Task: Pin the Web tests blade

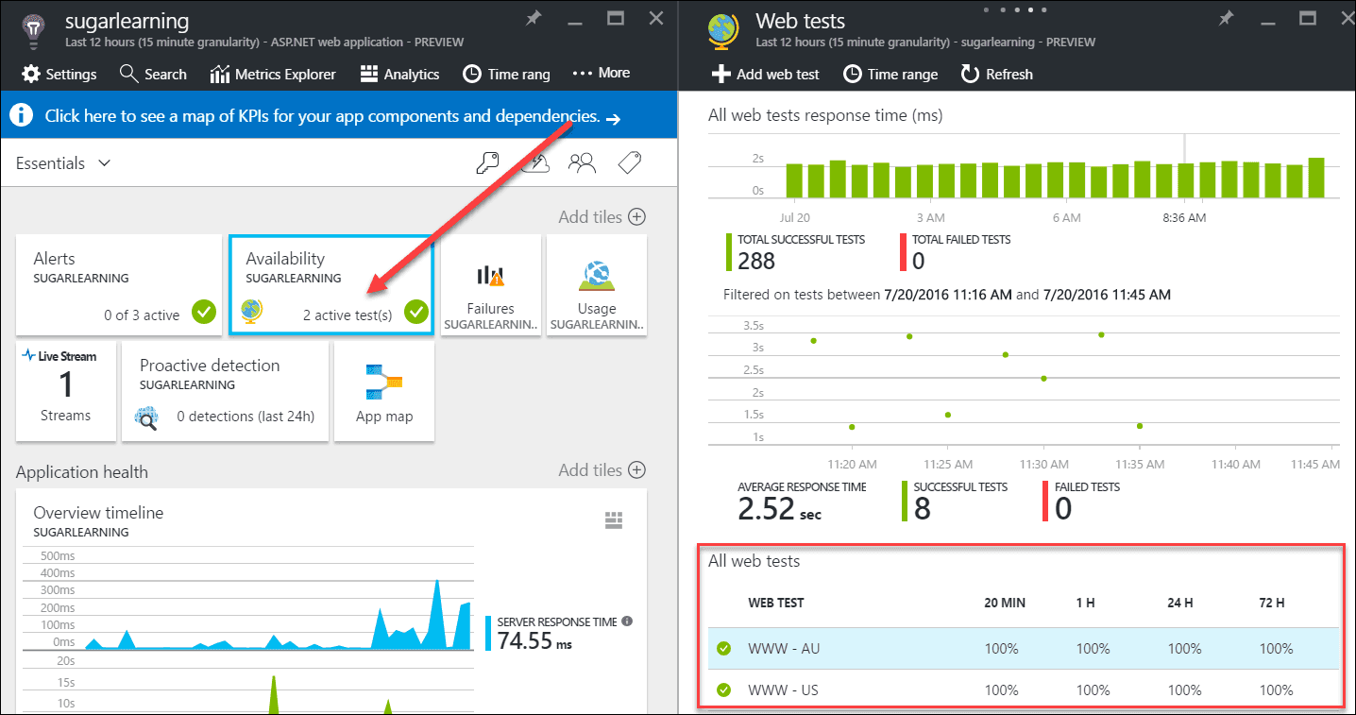Action: point(1226,19)
